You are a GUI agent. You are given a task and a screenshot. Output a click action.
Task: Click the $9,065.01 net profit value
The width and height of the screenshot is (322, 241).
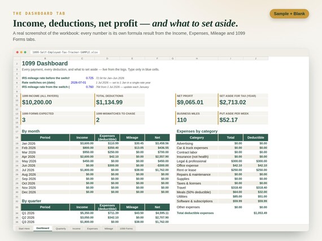click(x=190, y=102)
